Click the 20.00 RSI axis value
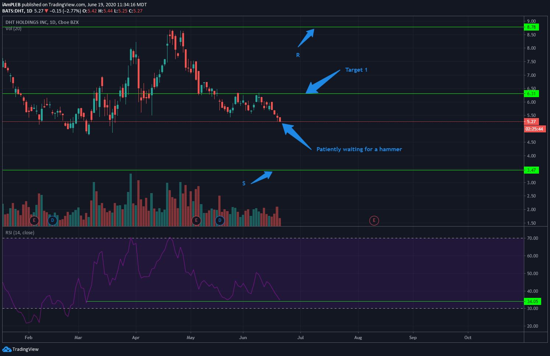Viewport: 550px width, 356px height. pyautogui.click(x=533, y=326)
